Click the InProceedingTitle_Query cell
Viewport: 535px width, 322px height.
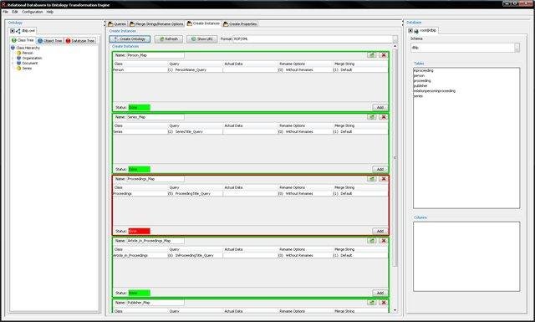point(195,255)
